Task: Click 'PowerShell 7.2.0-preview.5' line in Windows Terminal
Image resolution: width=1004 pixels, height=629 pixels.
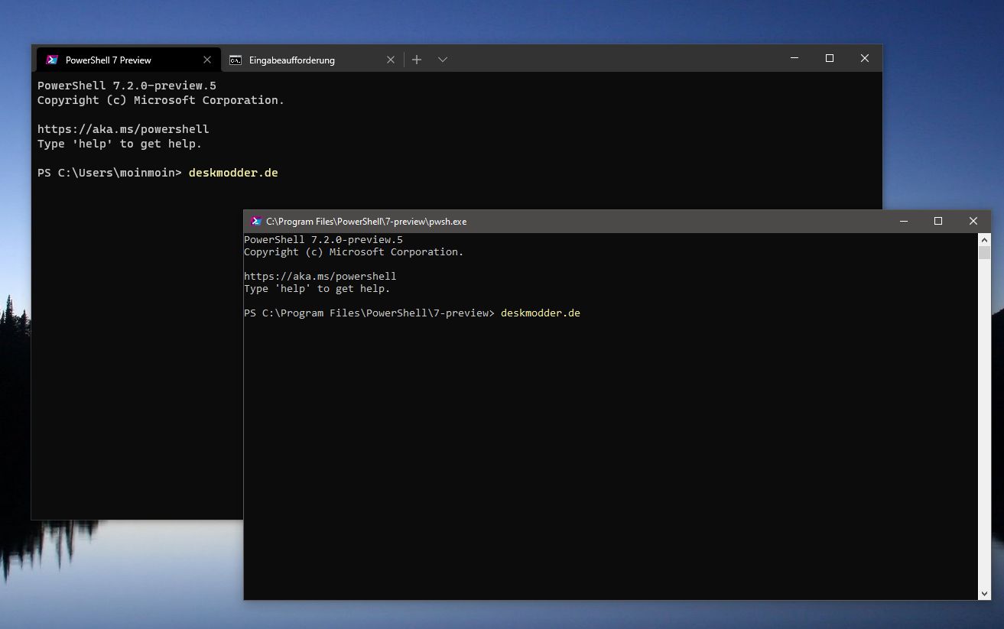Action: point(127,86)
